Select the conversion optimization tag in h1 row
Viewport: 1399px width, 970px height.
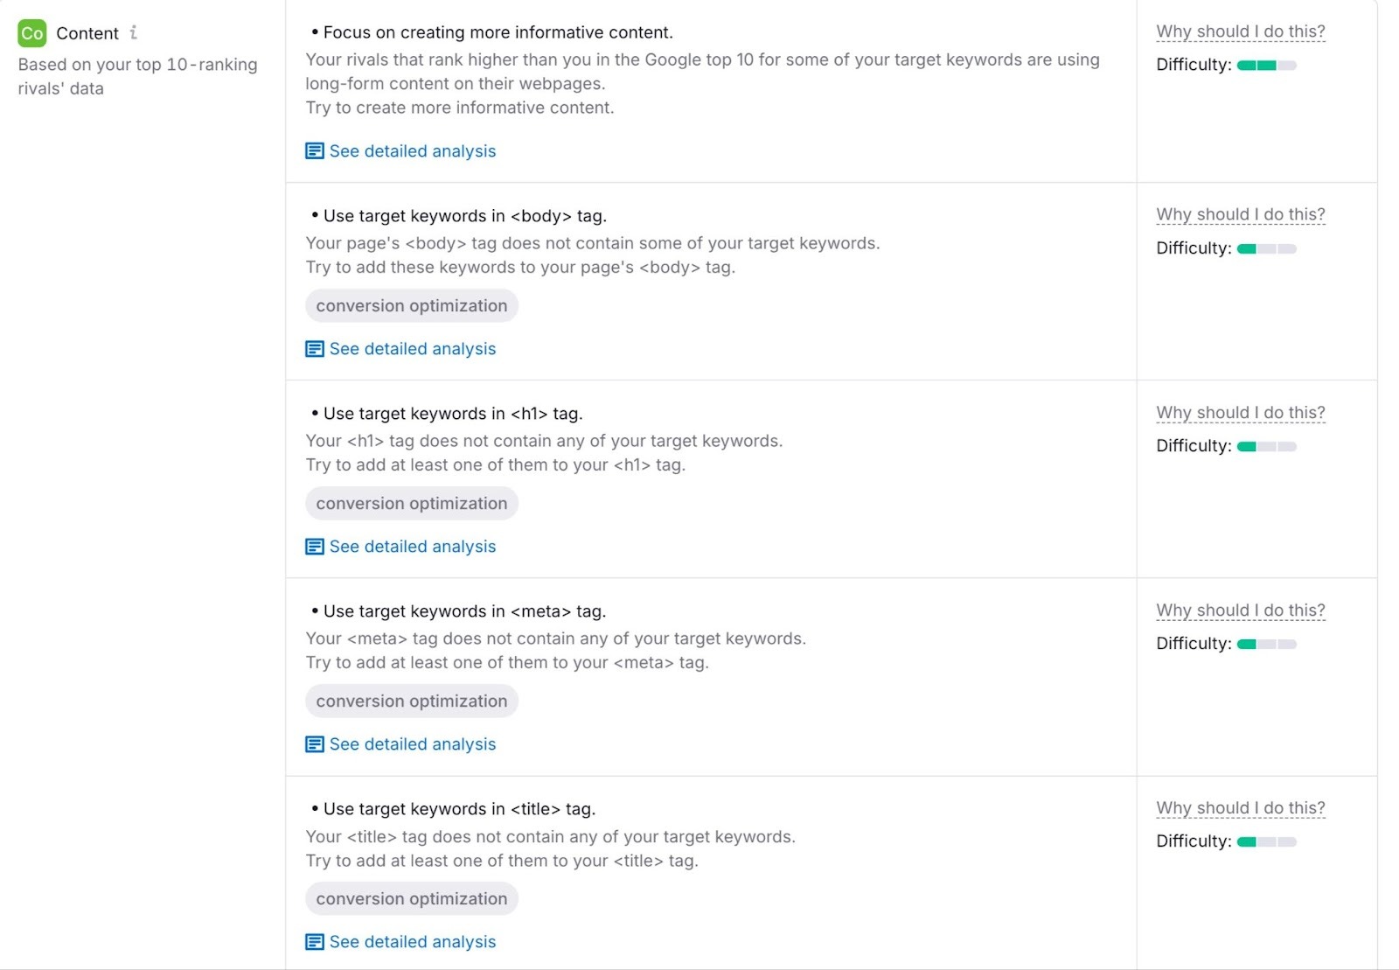tap(411, 503)
